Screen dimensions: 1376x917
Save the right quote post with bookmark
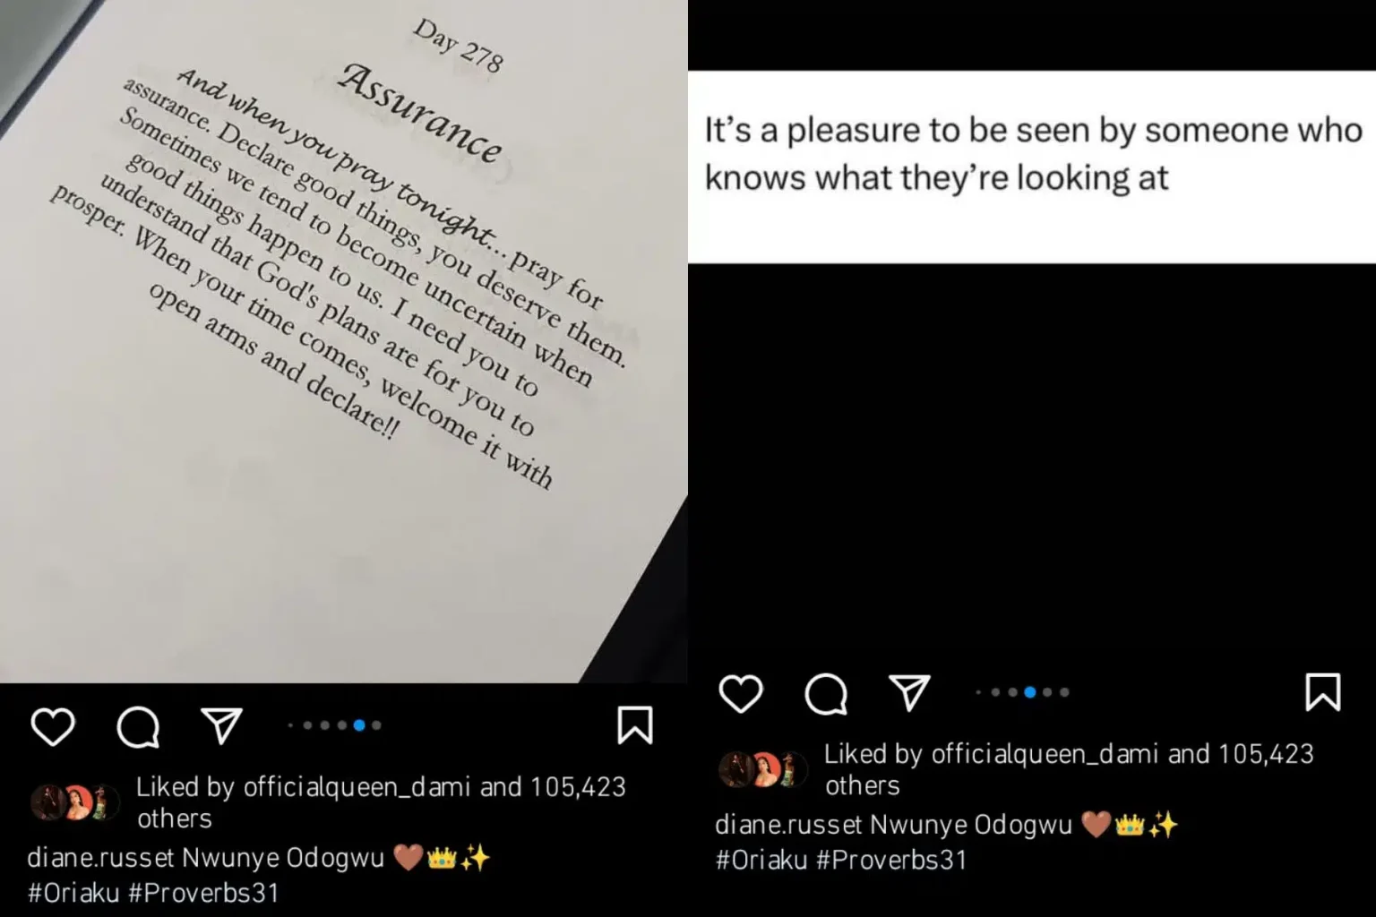(1323, 692)
